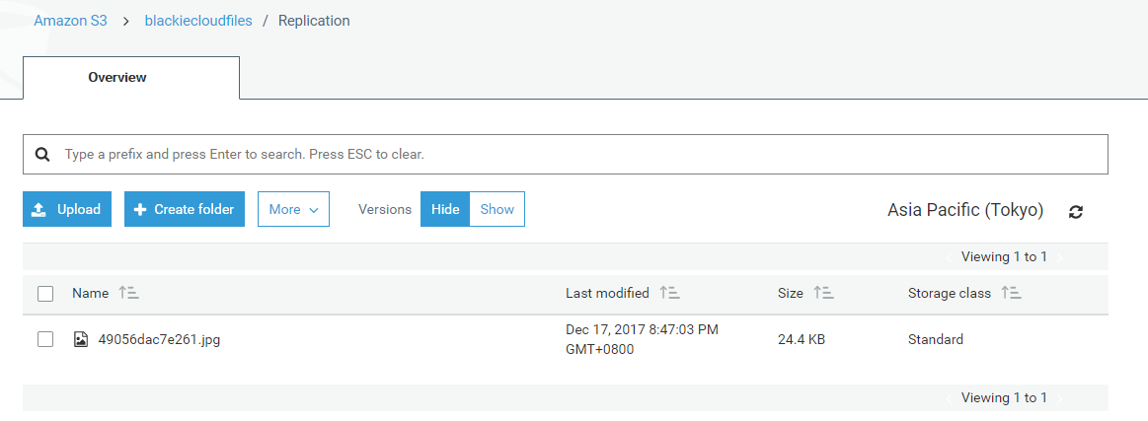
Task: Click the sort icon next to Size
Action: [x=823, y=293]
